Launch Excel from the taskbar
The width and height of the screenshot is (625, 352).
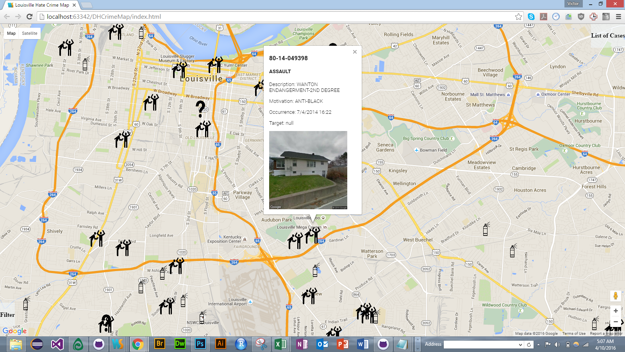(x=281, y=344)
